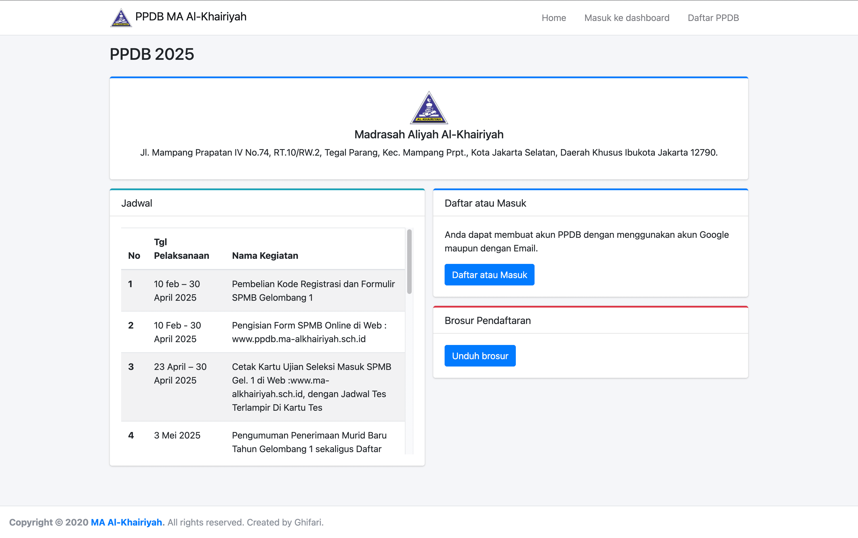This screenshot has height=538, width=858.
Task: Click the Jadwal card header
Action: 267,203
